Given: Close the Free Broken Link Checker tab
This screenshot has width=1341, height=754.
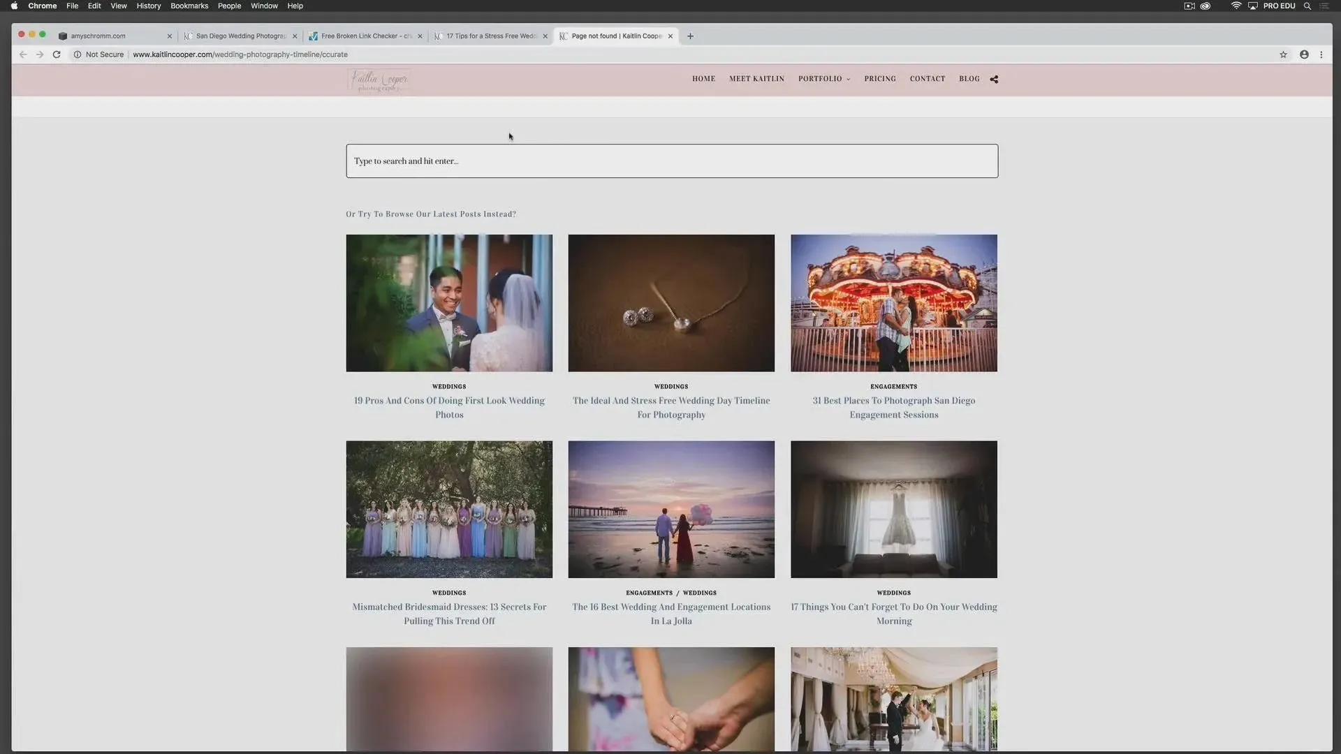Looking at the screenshot, I should pos(420,36).
